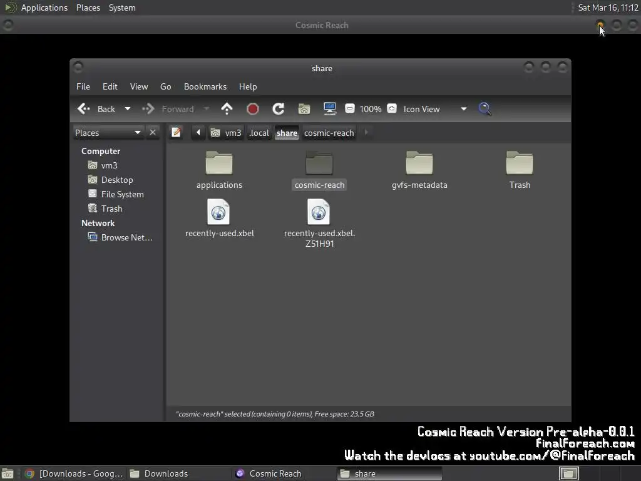This screenshot has height=481, width=641.
Task: Open the View menu
Action: pyautogui.click(x=139, y=86)
